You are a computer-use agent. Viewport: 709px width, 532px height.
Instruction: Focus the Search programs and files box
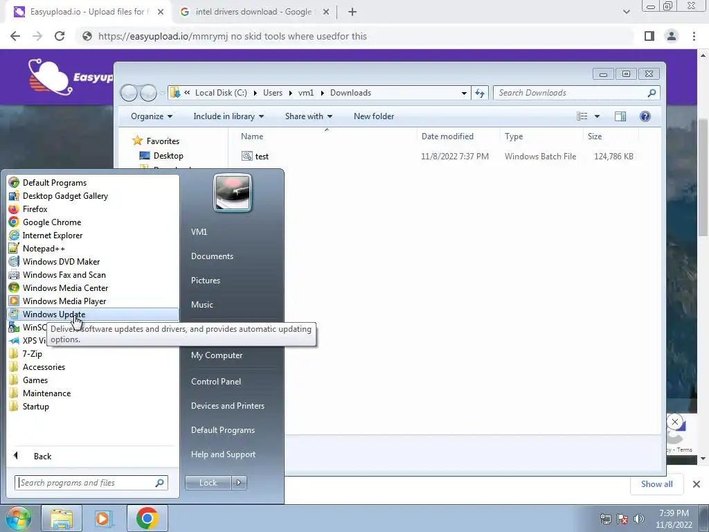click(x=91, y=483)
